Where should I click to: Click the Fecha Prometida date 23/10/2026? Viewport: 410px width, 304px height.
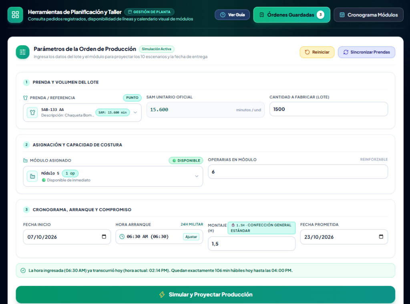(x=319, y=237)
